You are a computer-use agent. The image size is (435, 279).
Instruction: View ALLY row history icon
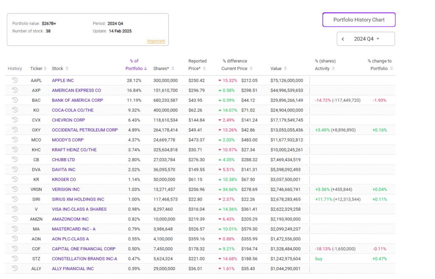point(15,268)
